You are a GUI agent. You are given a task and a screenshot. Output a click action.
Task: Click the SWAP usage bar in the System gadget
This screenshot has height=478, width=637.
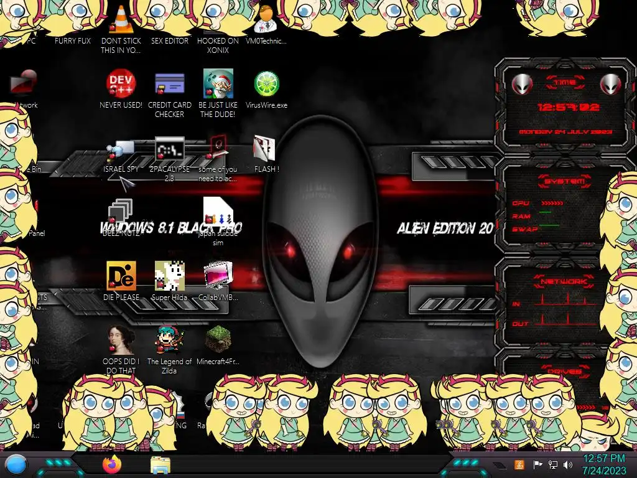tap(549, 225)
